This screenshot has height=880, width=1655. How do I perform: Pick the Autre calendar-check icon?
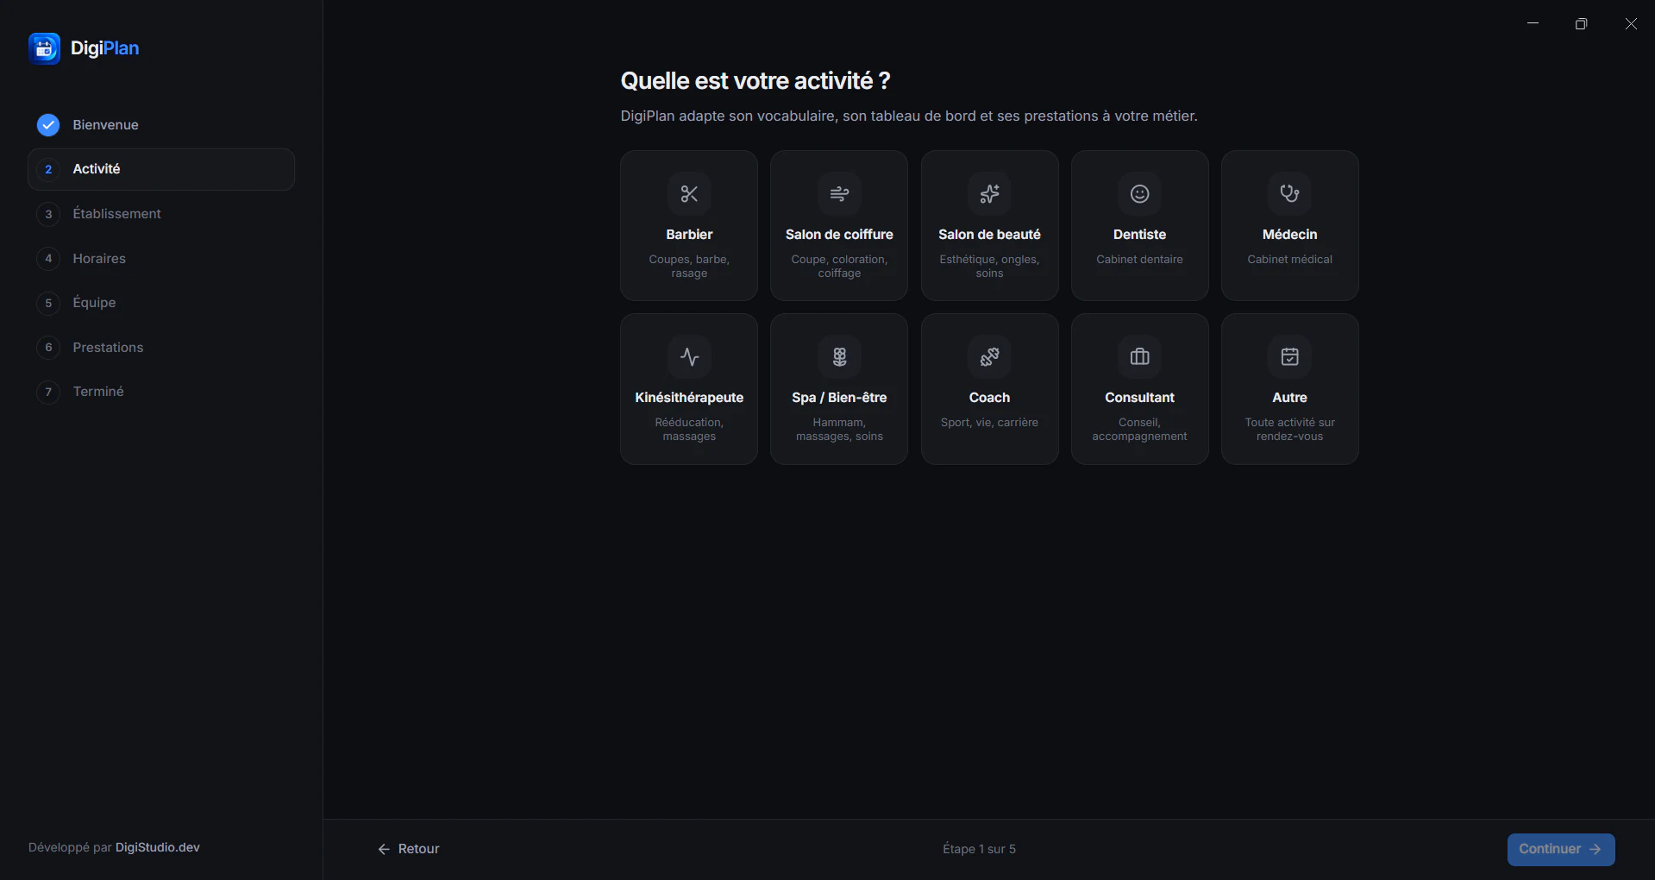click(1289, 357)
